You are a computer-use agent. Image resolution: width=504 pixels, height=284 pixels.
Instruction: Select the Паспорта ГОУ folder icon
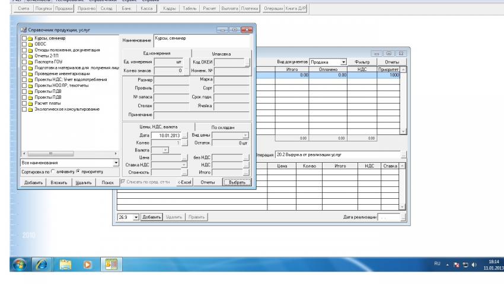(30, 60)
